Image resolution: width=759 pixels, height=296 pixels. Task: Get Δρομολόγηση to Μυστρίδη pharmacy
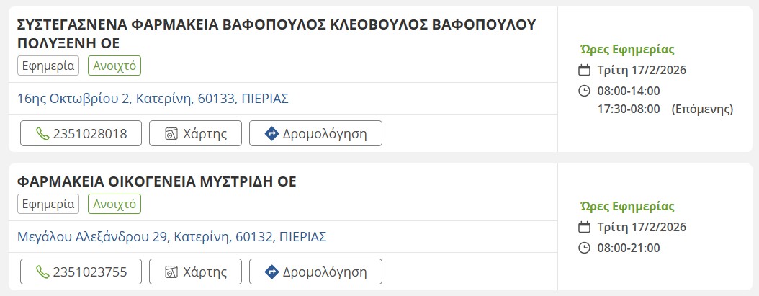[315, 272]
